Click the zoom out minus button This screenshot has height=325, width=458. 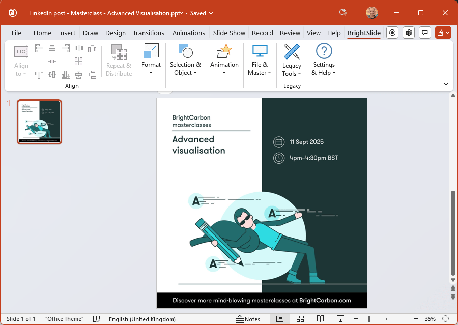[356, 319]
